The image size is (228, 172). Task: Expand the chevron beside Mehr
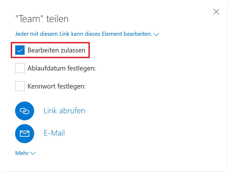click(33, 153)
